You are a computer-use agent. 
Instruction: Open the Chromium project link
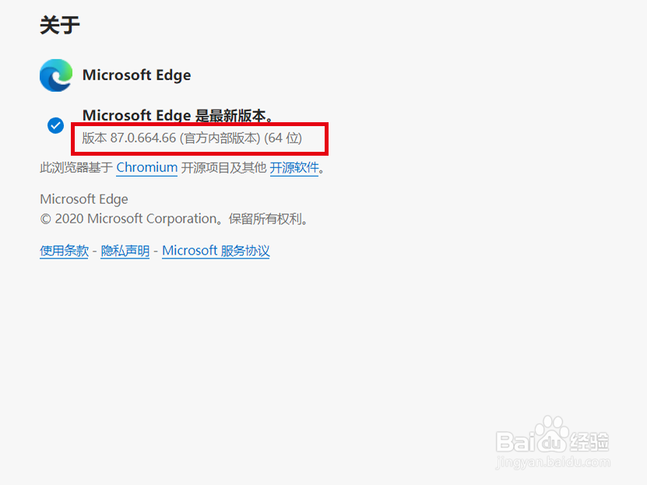click(147, 167)
